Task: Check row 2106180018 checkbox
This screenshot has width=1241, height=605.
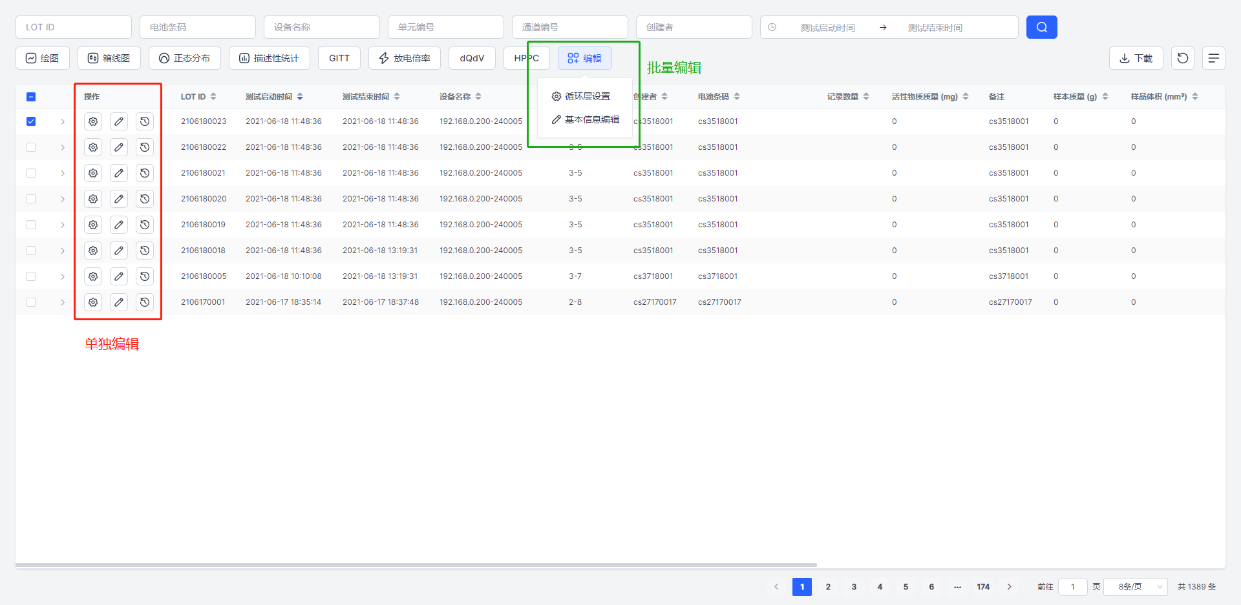Action: click(x=31, y=251)
